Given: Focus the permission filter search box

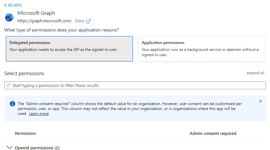Looking at the screenshot, I should coord(135,85).
